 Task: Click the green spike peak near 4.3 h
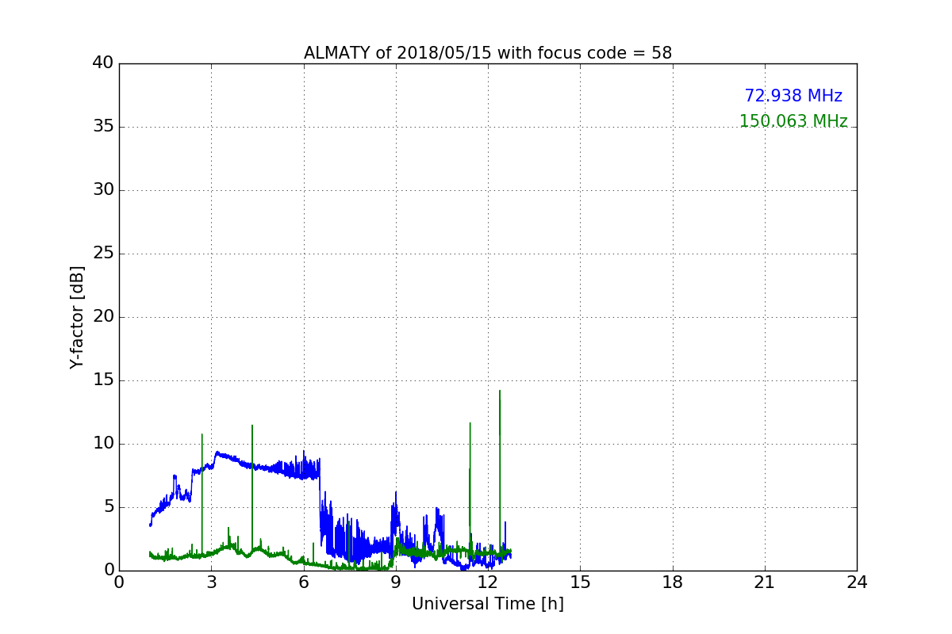point(252,426)
